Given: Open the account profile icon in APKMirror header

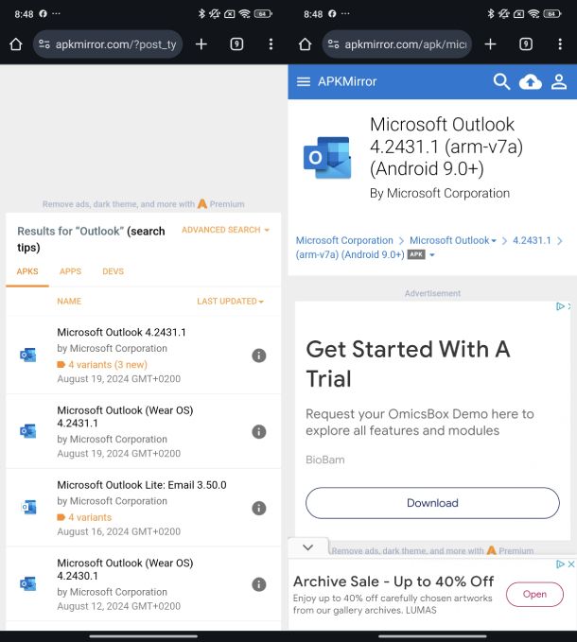Looking at the screenshot, I should [x=559, y=81].
